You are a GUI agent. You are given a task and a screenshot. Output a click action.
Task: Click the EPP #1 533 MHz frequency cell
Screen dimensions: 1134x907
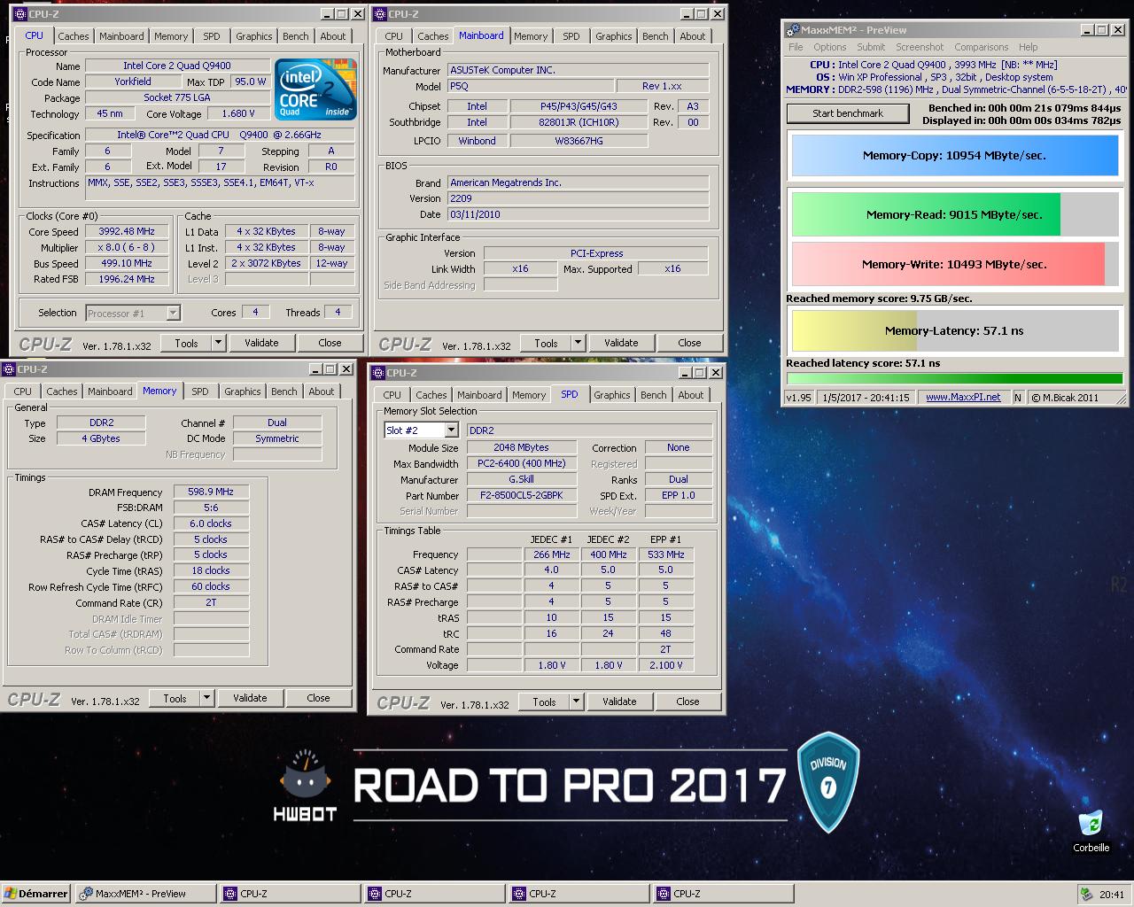(665, 554)
